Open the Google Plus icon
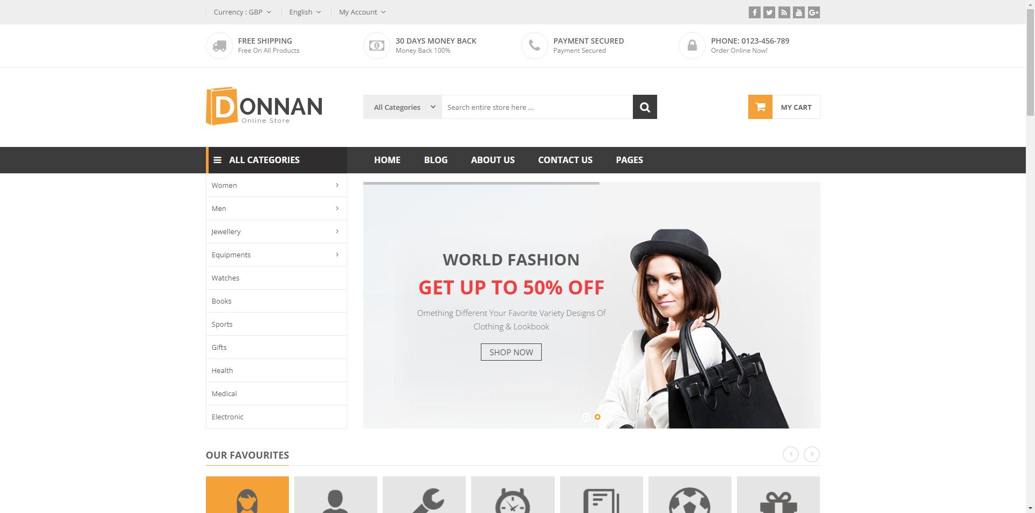 814,12
